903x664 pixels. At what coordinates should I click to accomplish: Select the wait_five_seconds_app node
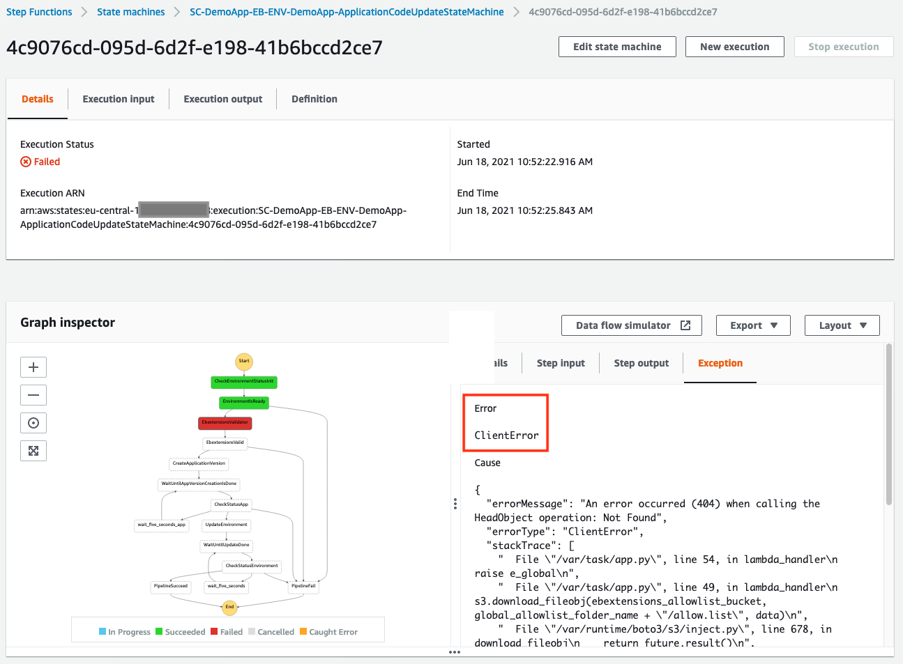[x=162, y=525]
